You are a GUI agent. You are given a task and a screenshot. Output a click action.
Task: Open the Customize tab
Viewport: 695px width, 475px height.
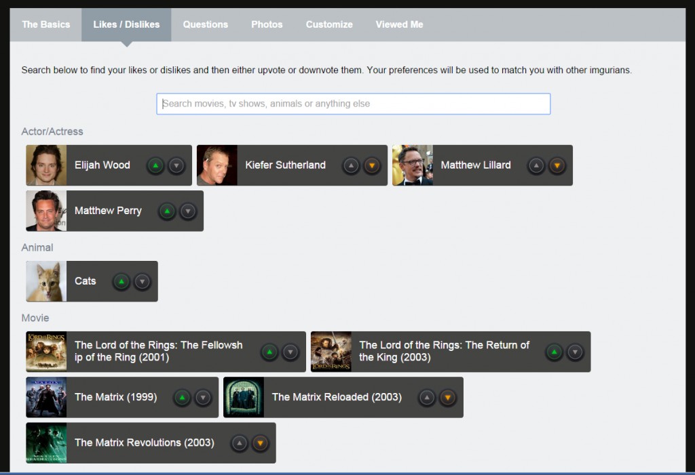[329, 25]
